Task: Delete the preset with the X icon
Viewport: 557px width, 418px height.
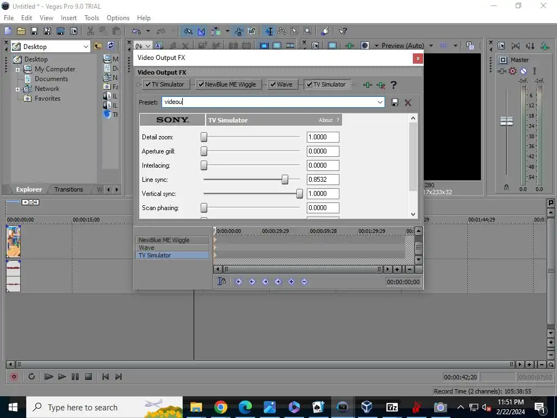Action: 408,102
